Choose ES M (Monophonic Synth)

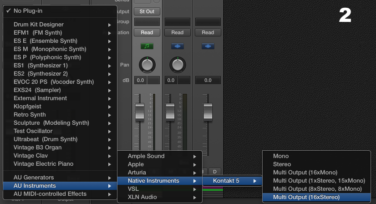click(60, 49)
